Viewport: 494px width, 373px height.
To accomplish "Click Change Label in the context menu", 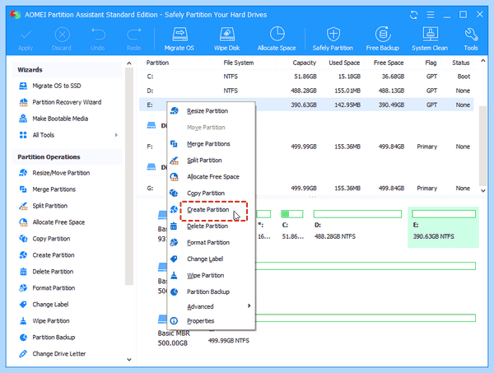I will click(x=211, y=259).
